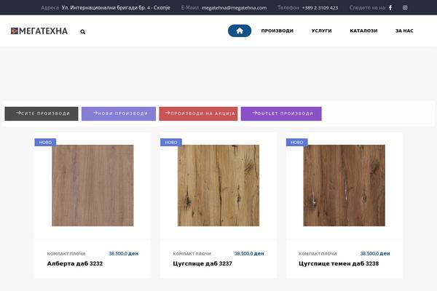The image size is (437, 291).
Task: Open the Instagram icon link
Action: (405, 8)
